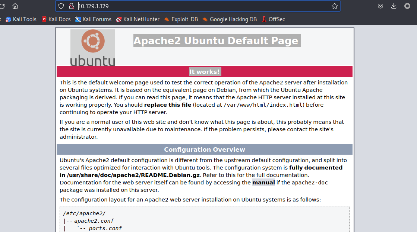
Task: Click the 10.129.1.129 address bar
Action: 198,6
